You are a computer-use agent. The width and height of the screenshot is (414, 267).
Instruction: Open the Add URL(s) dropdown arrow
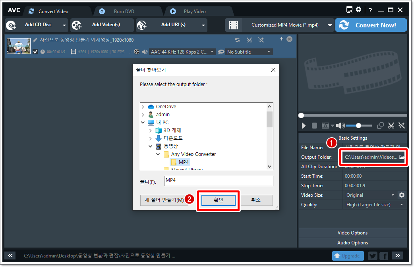coord(203,25)
